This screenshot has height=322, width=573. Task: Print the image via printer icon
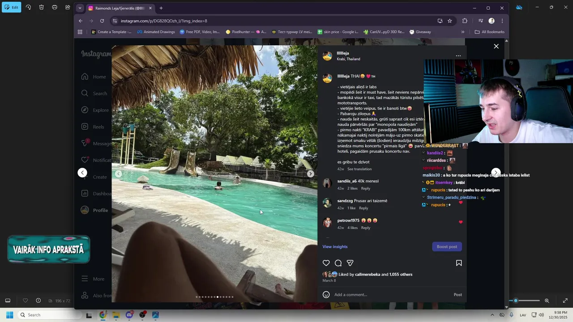(x=55, y=7)
